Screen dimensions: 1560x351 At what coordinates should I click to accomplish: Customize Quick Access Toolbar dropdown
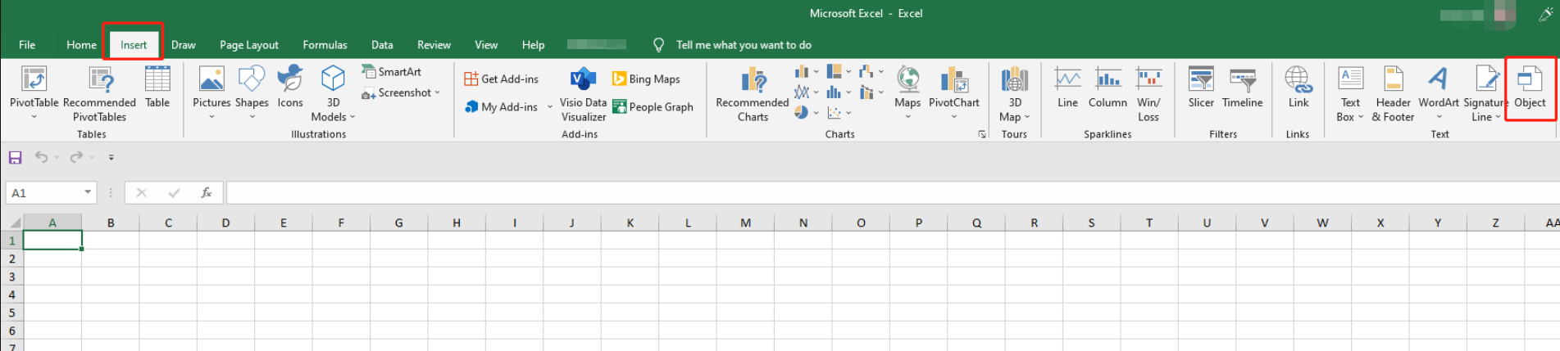111,157
